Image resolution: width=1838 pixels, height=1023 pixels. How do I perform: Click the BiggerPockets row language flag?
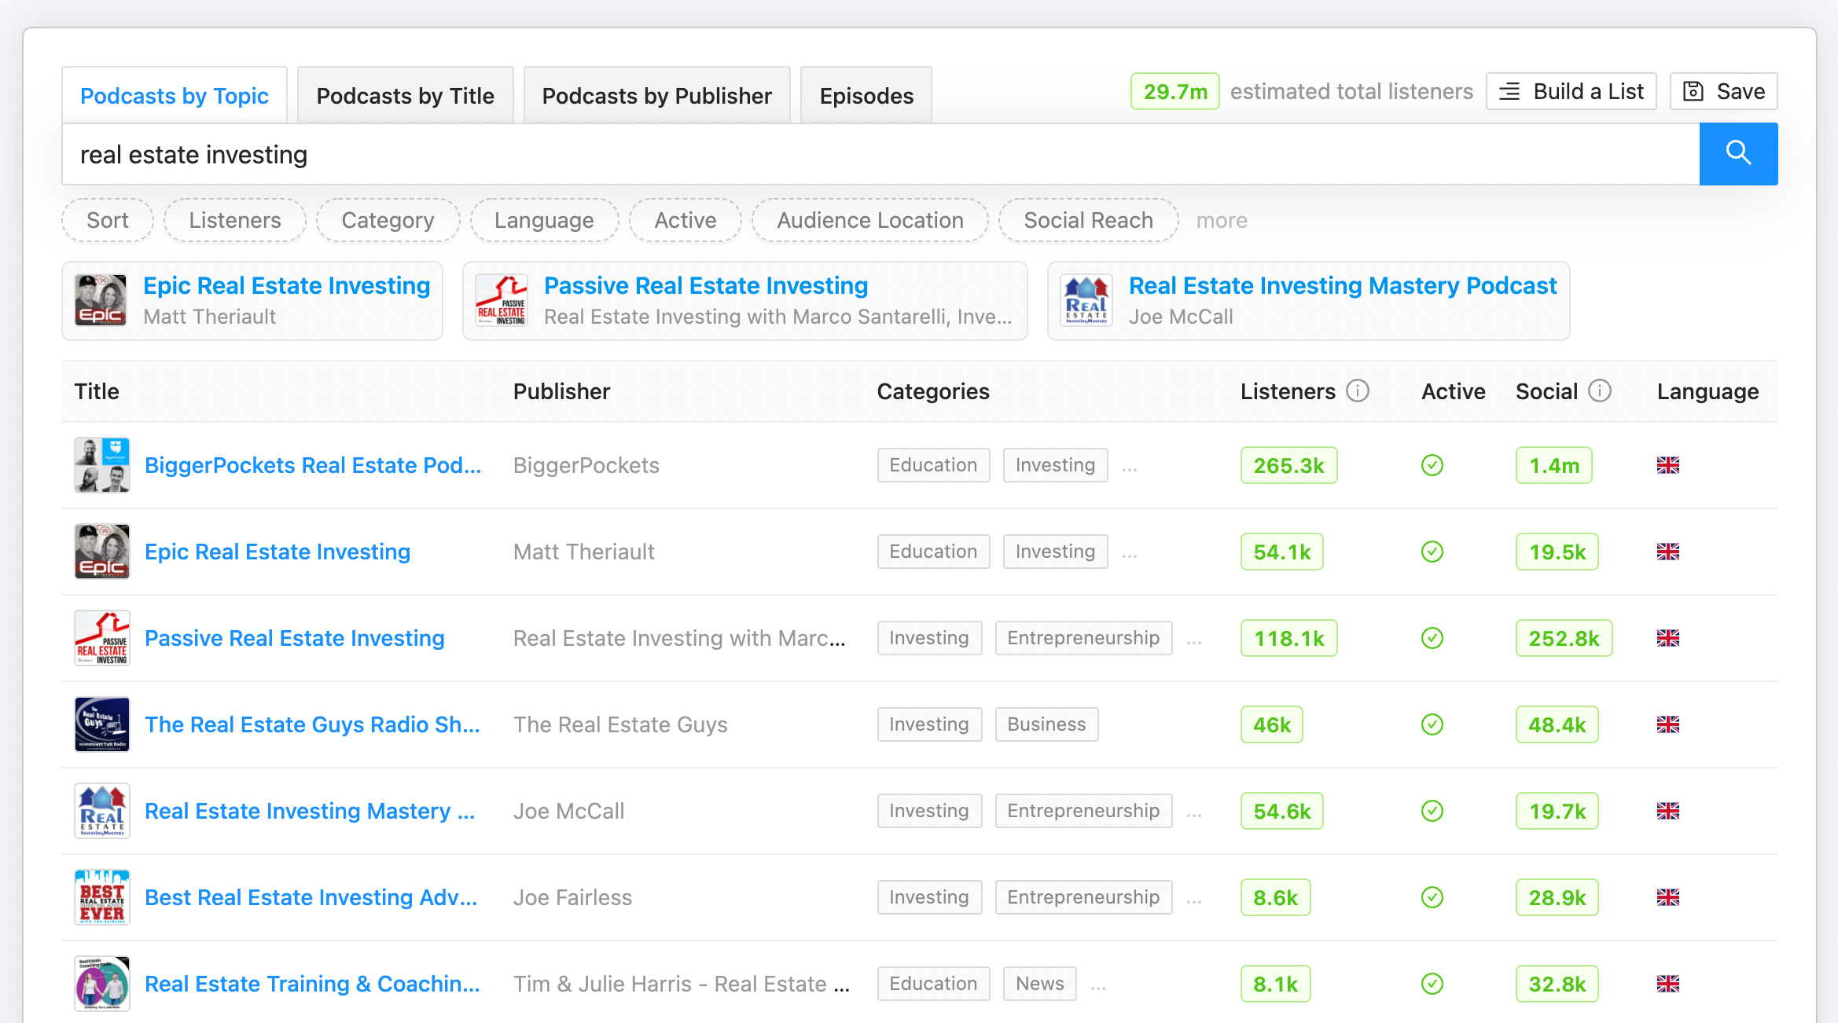pyautogui.click(x=1668, y=465)
